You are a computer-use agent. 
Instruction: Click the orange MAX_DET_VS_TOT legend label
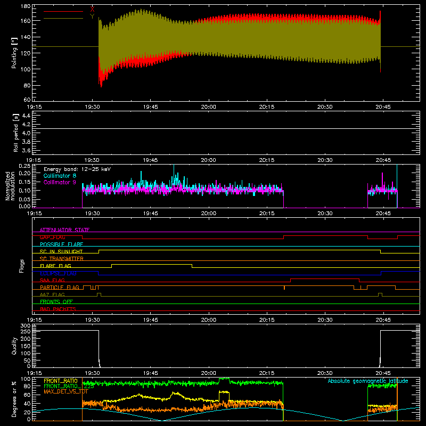(x=66, y=391)
